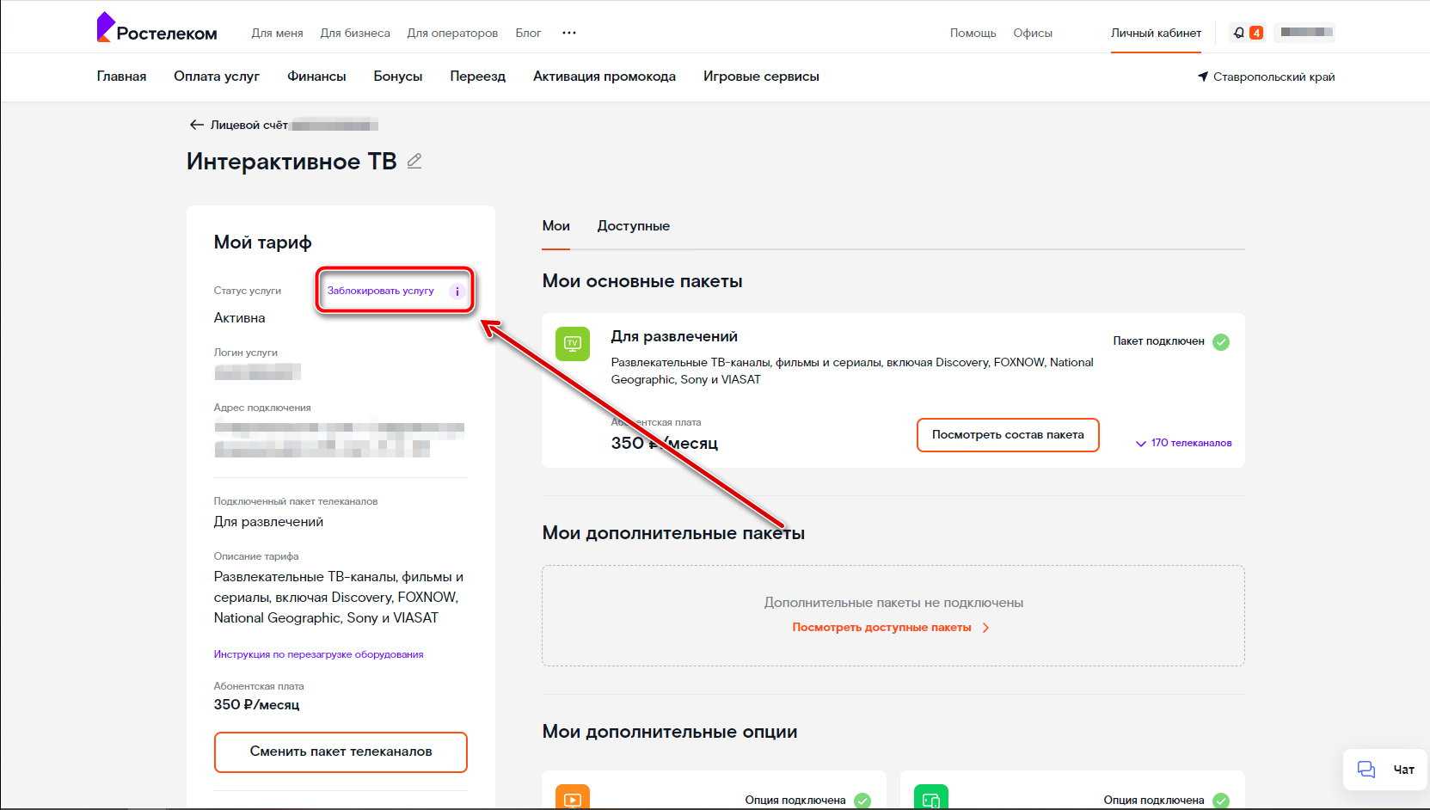
Task: Click Мои дополнительные опции heading
Action: coord(670,732)
